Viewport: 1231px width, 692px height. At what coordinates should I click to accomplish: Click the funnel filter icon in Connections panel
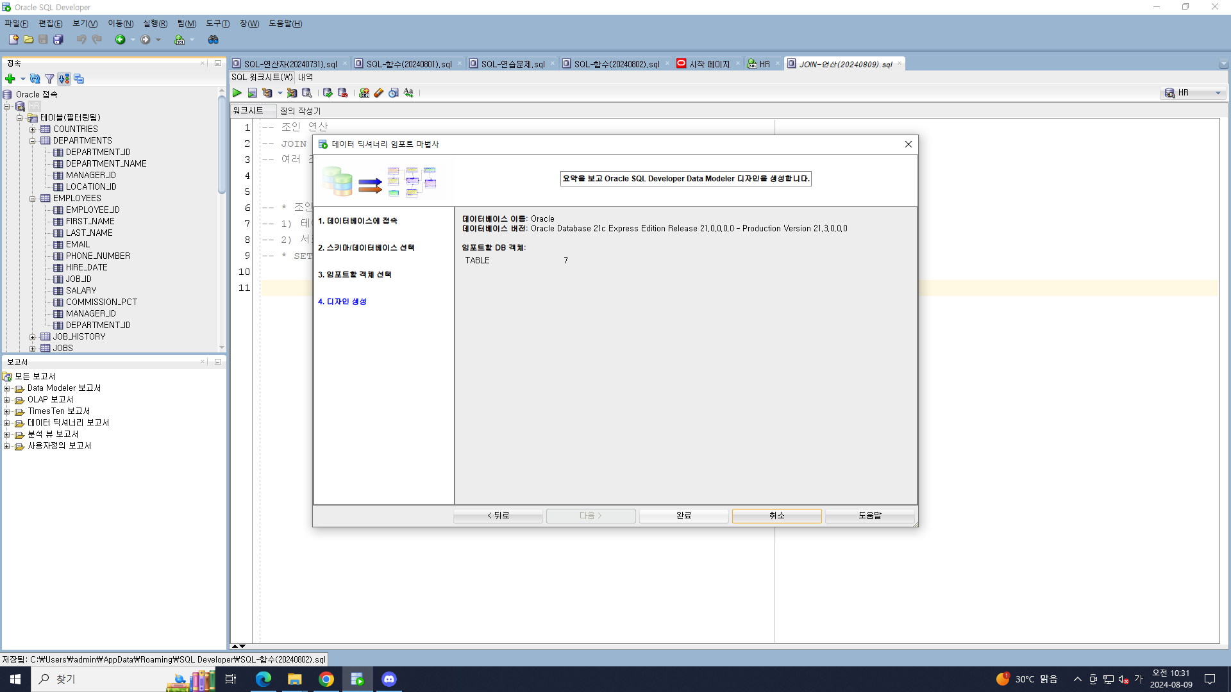[49, 79]
